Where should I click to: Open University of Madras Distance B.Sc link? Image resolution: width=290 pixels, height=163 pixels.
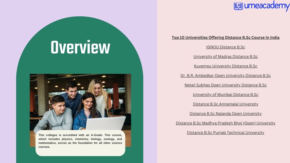[x=225, y=57]
